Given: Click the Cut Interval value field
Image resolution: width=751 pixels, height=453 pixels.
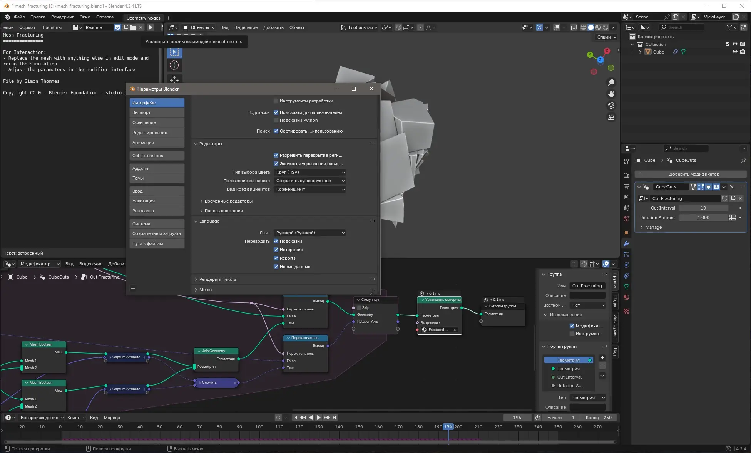Looking at the screenshot, I should point(703,208).
